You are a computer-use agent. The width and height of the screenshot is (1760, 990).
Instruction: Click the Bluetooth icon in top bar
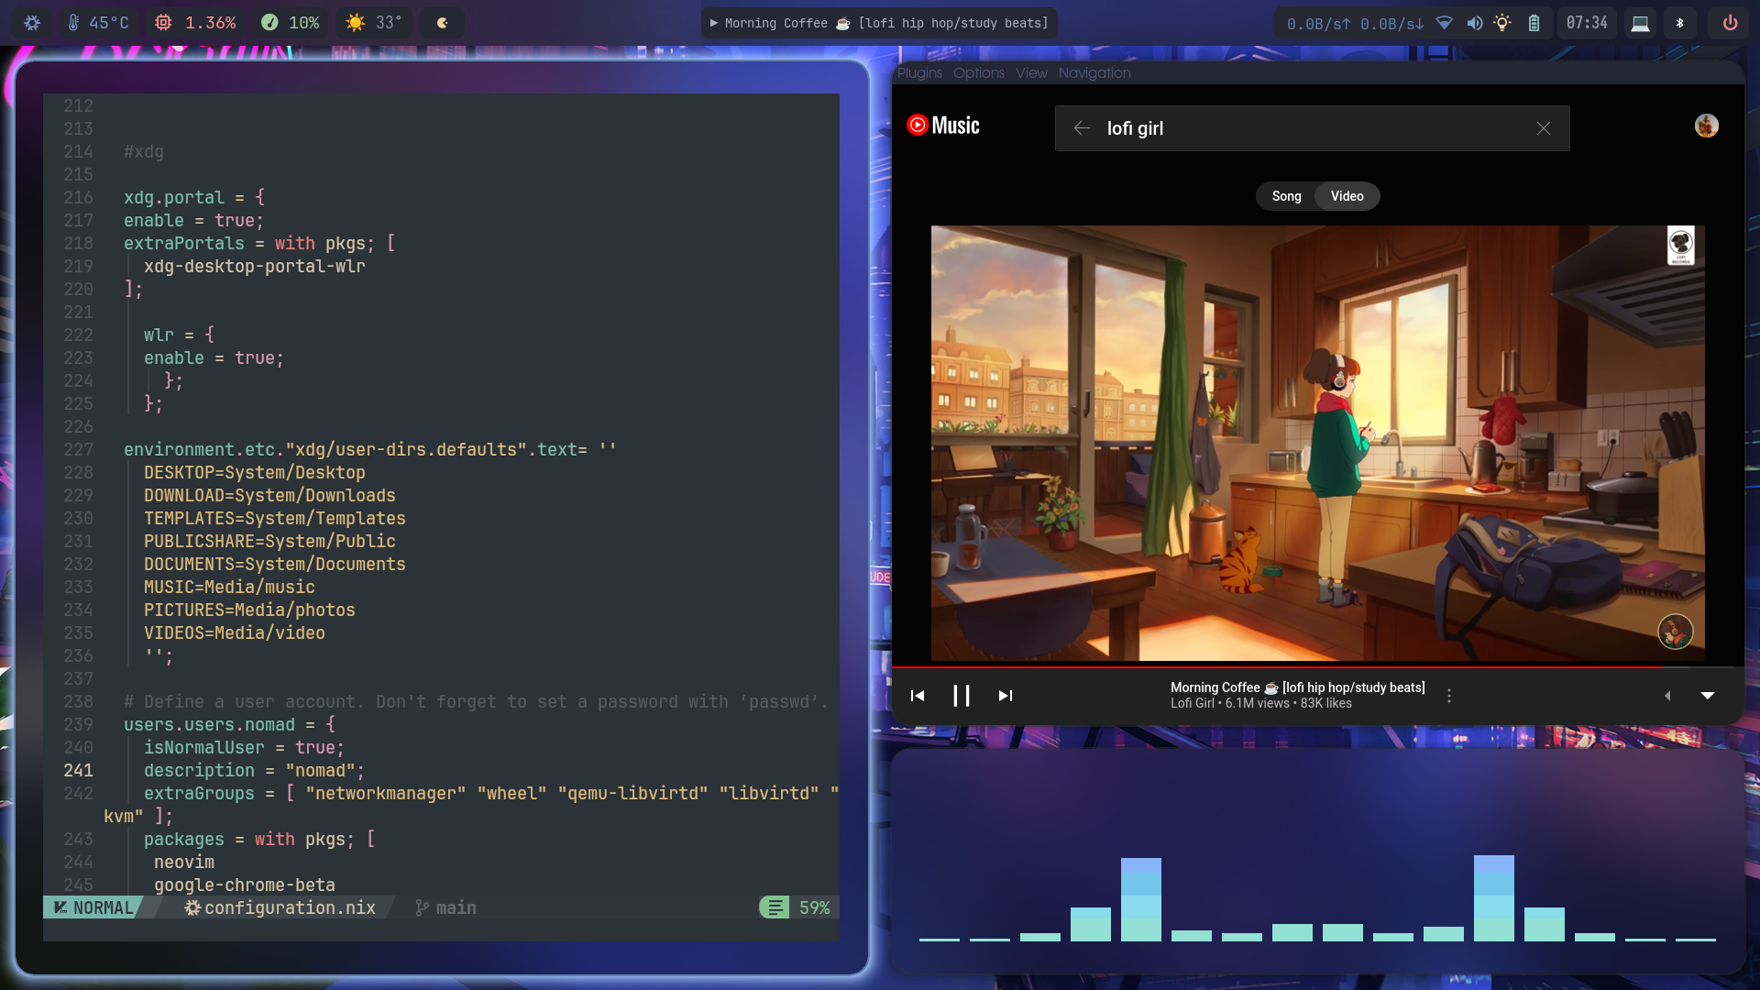[1680, 23]
